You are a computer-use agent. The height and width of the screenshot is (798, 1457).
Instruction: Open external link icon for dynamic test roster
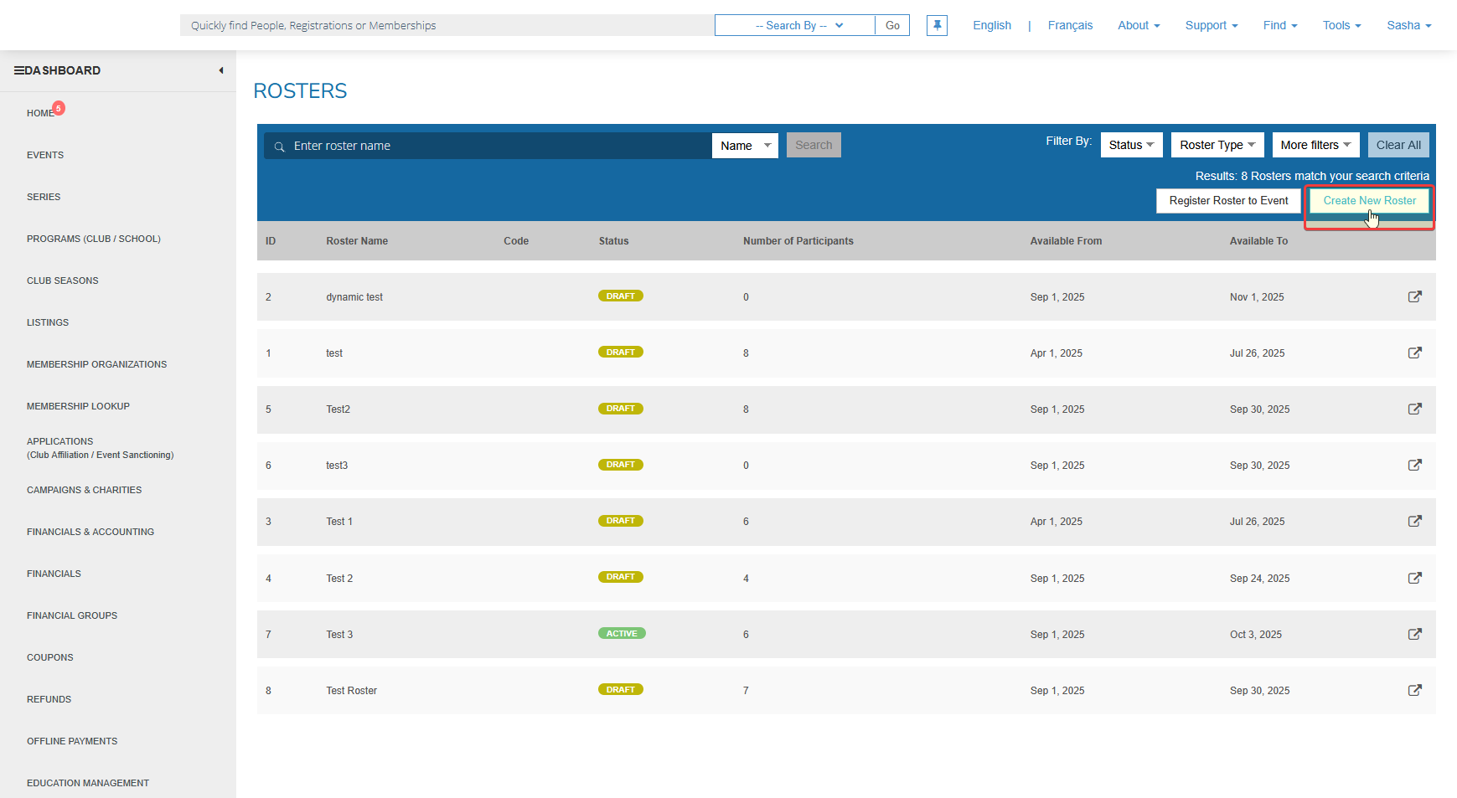1414,296
